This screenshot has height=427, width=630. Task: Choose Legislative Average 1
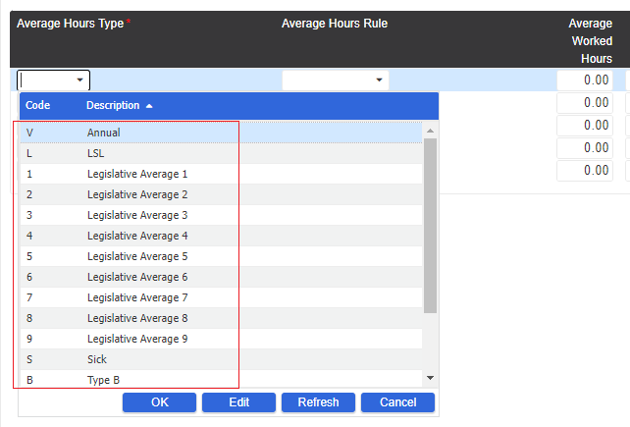221,174
